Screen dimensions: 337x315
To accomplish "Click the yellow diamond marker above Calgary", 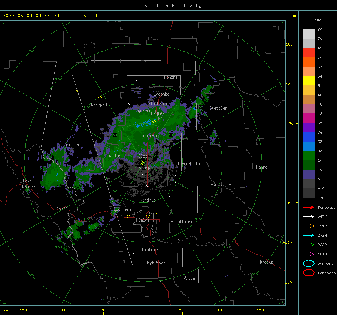I will [148, 216].
